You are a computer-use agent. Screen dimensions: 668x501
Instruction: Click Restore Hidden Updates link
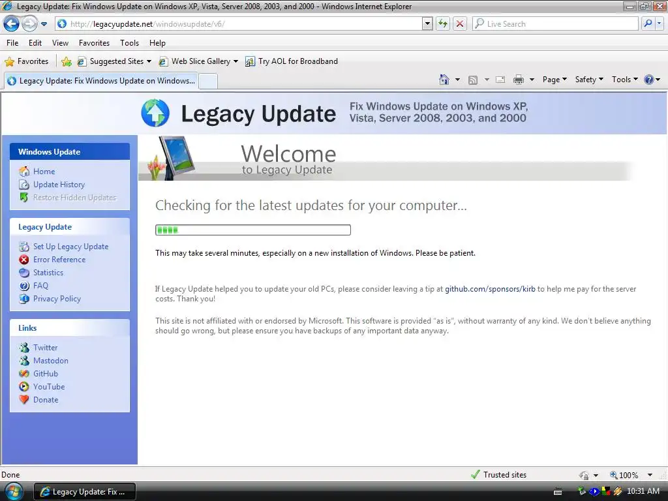(x=74, y=198)
